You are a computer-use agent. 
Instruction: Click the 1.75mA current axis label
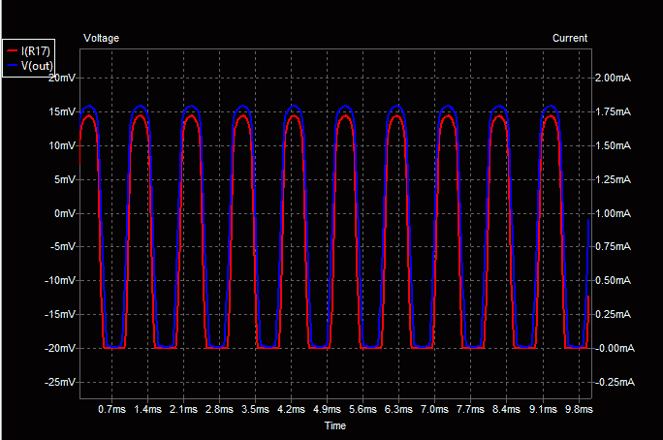click(614, 111)
